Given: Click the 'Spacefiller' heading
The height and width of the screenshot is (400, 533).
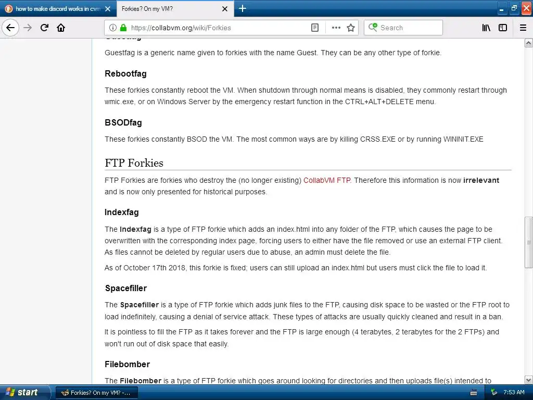Looking at the screenshot, I should 126,288.
